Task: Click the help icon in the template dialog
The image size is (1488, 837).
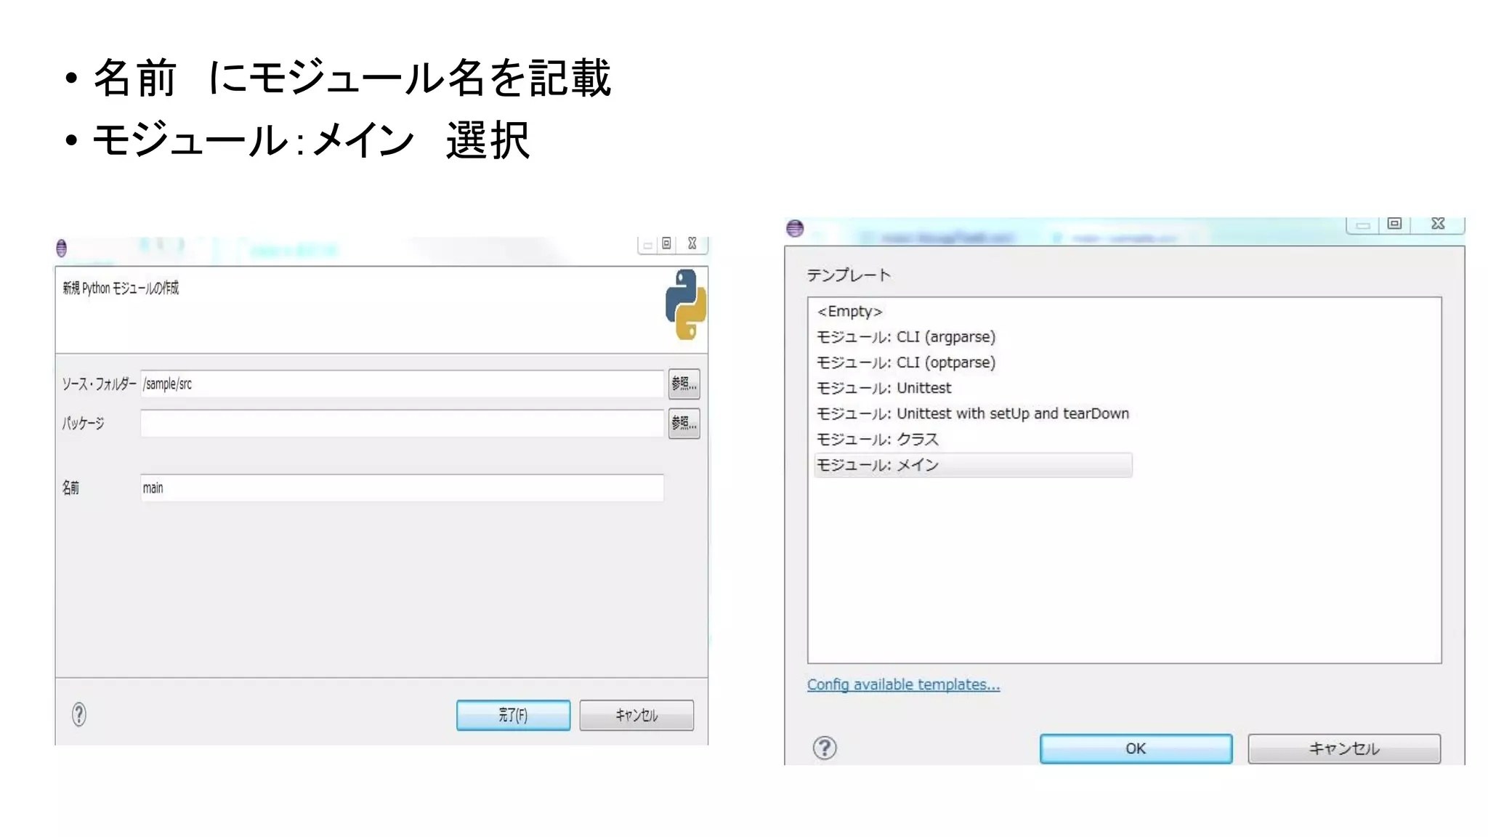Action: 825,748
